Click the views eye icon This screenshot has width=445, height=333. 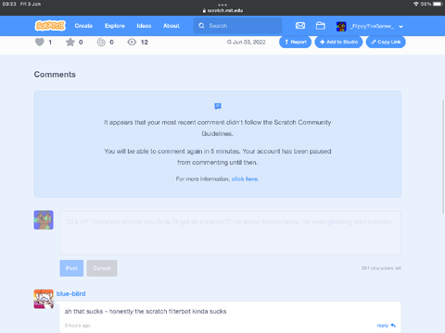pos(132,42)
